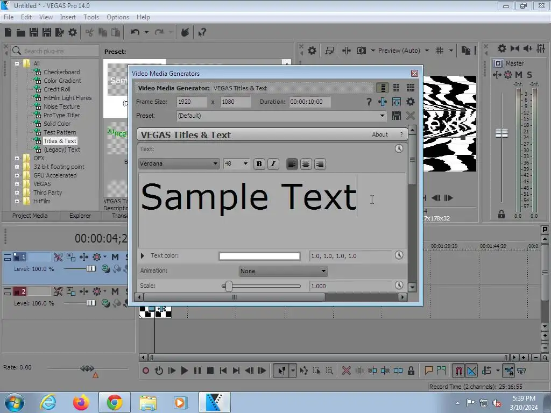The height and width of the screenshot is (413, 551).
Task: Open project Properties gear in main toolbar
Action: pyautogui.click(x=73, y=33)
